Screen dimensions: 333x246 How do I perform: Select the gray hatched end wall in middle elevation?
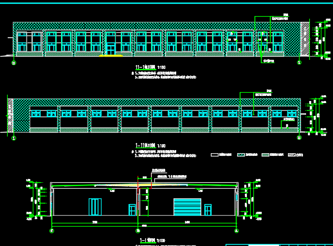(10, 115)
